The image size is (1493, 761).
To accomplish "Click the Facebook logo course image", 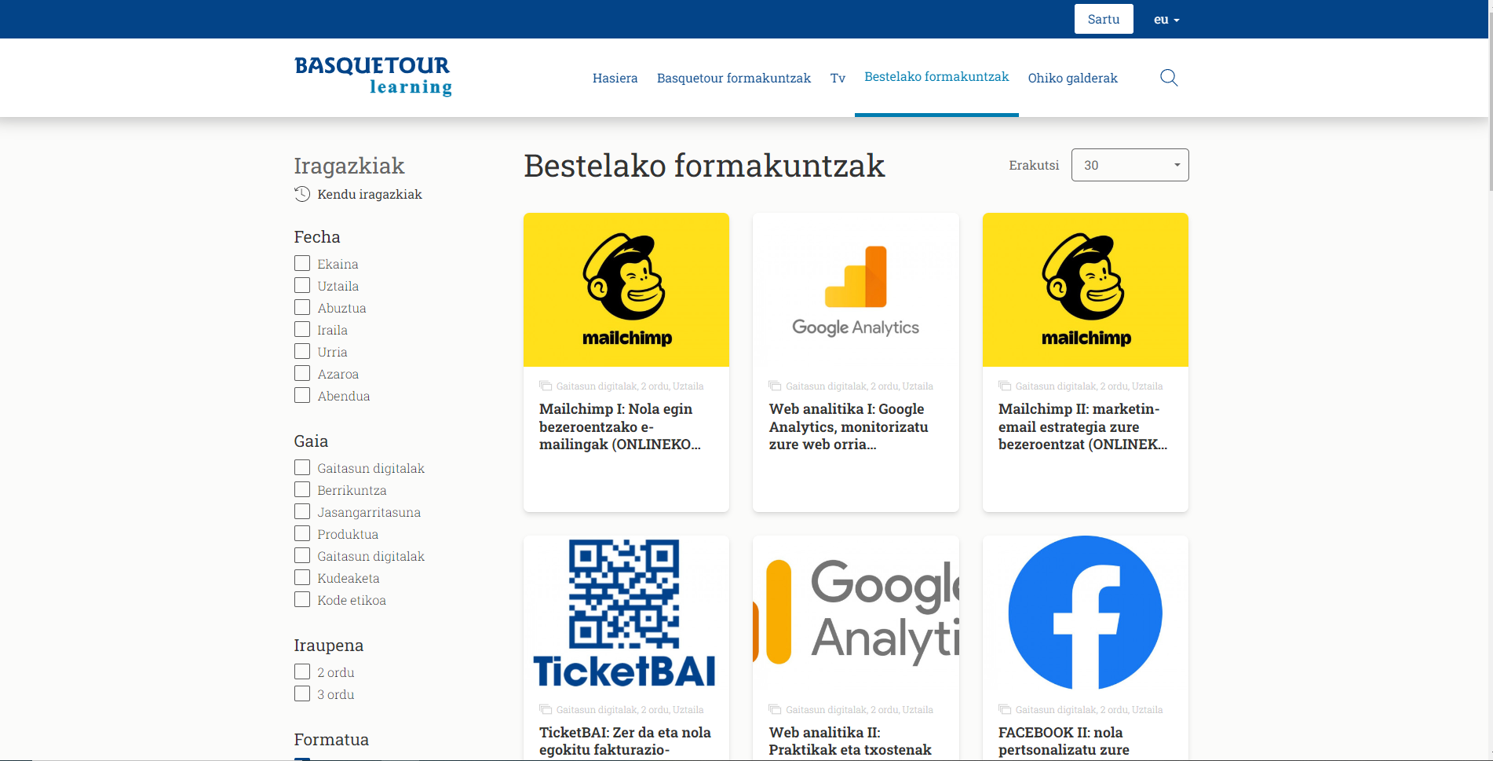I will [x=1085, y=613].
